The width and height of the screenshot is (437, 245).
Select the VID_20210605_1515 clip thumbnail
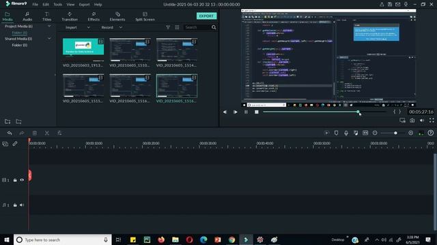(83, 86)
